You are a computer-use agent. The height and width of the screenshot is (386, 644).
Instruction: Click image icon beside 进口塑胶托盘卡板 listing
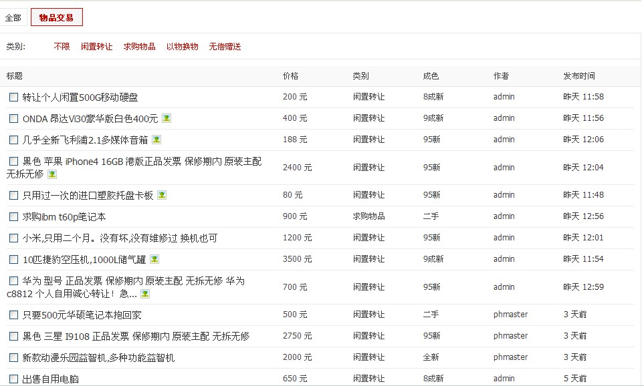pyautogui.click(x=162, y=195)
